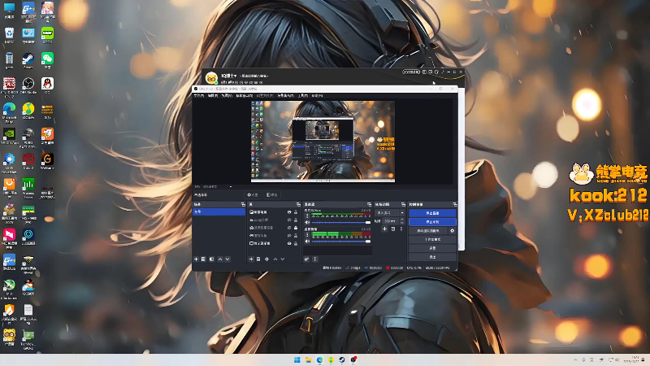Move source down in Sources panel
650x366 pixels.
pos(283,259)
